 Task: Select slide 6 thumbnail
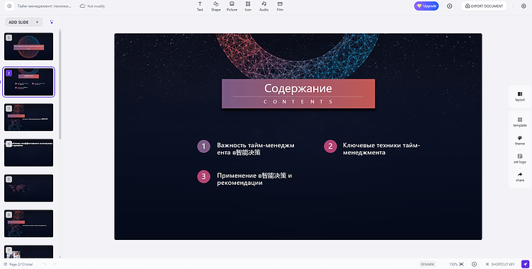point(29,223)
